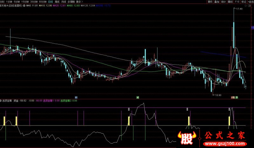Select the 日线 daily chart tab
Viewport: 254px width, 148px height.
50,2
